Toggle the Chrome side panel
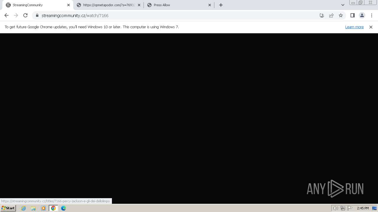Screen dimensions: 378x212 353,15
